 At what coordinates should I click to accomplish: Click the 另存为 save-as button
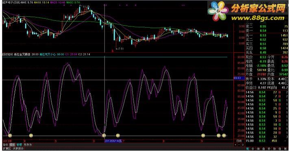click(28, 145)
